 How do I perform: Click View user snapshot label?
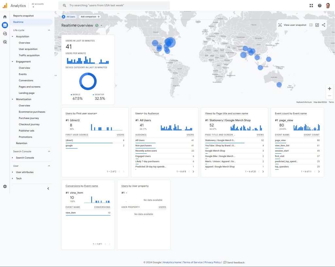pos(295,25)
